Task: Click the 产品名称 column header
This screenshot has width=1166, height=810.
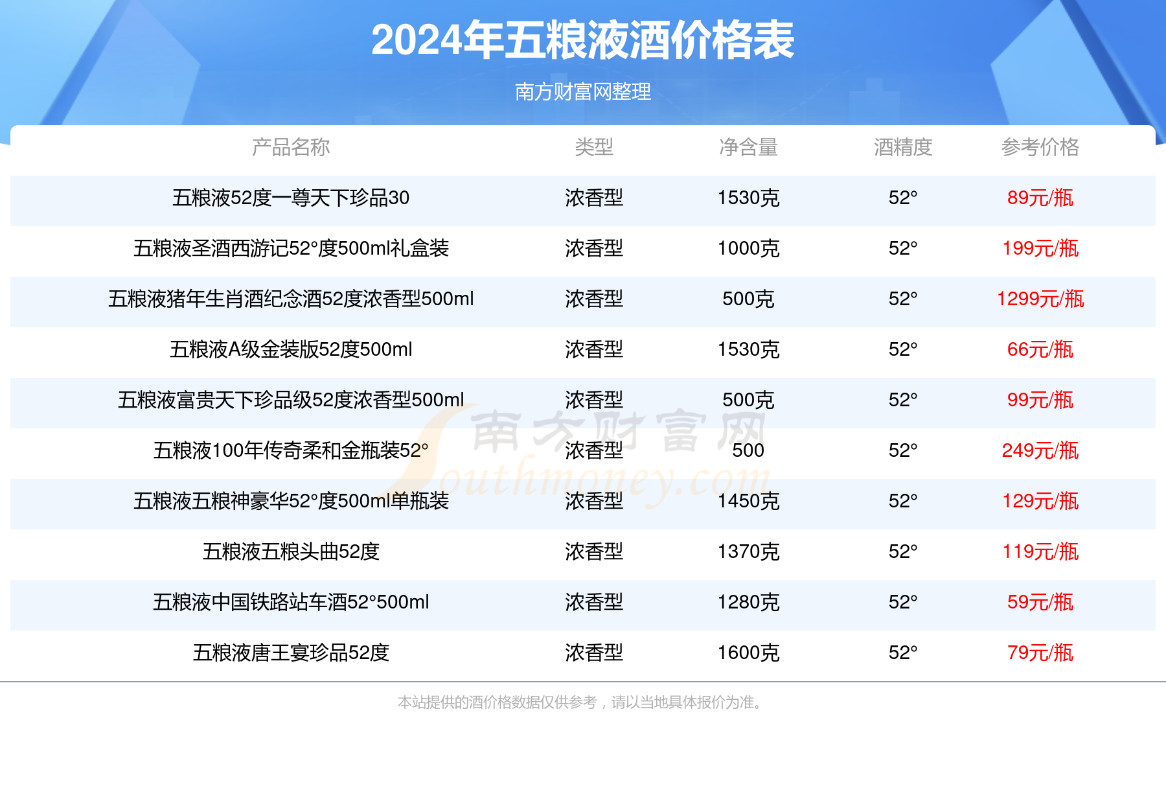Action: pyautogui.click(x=291, y=147)
